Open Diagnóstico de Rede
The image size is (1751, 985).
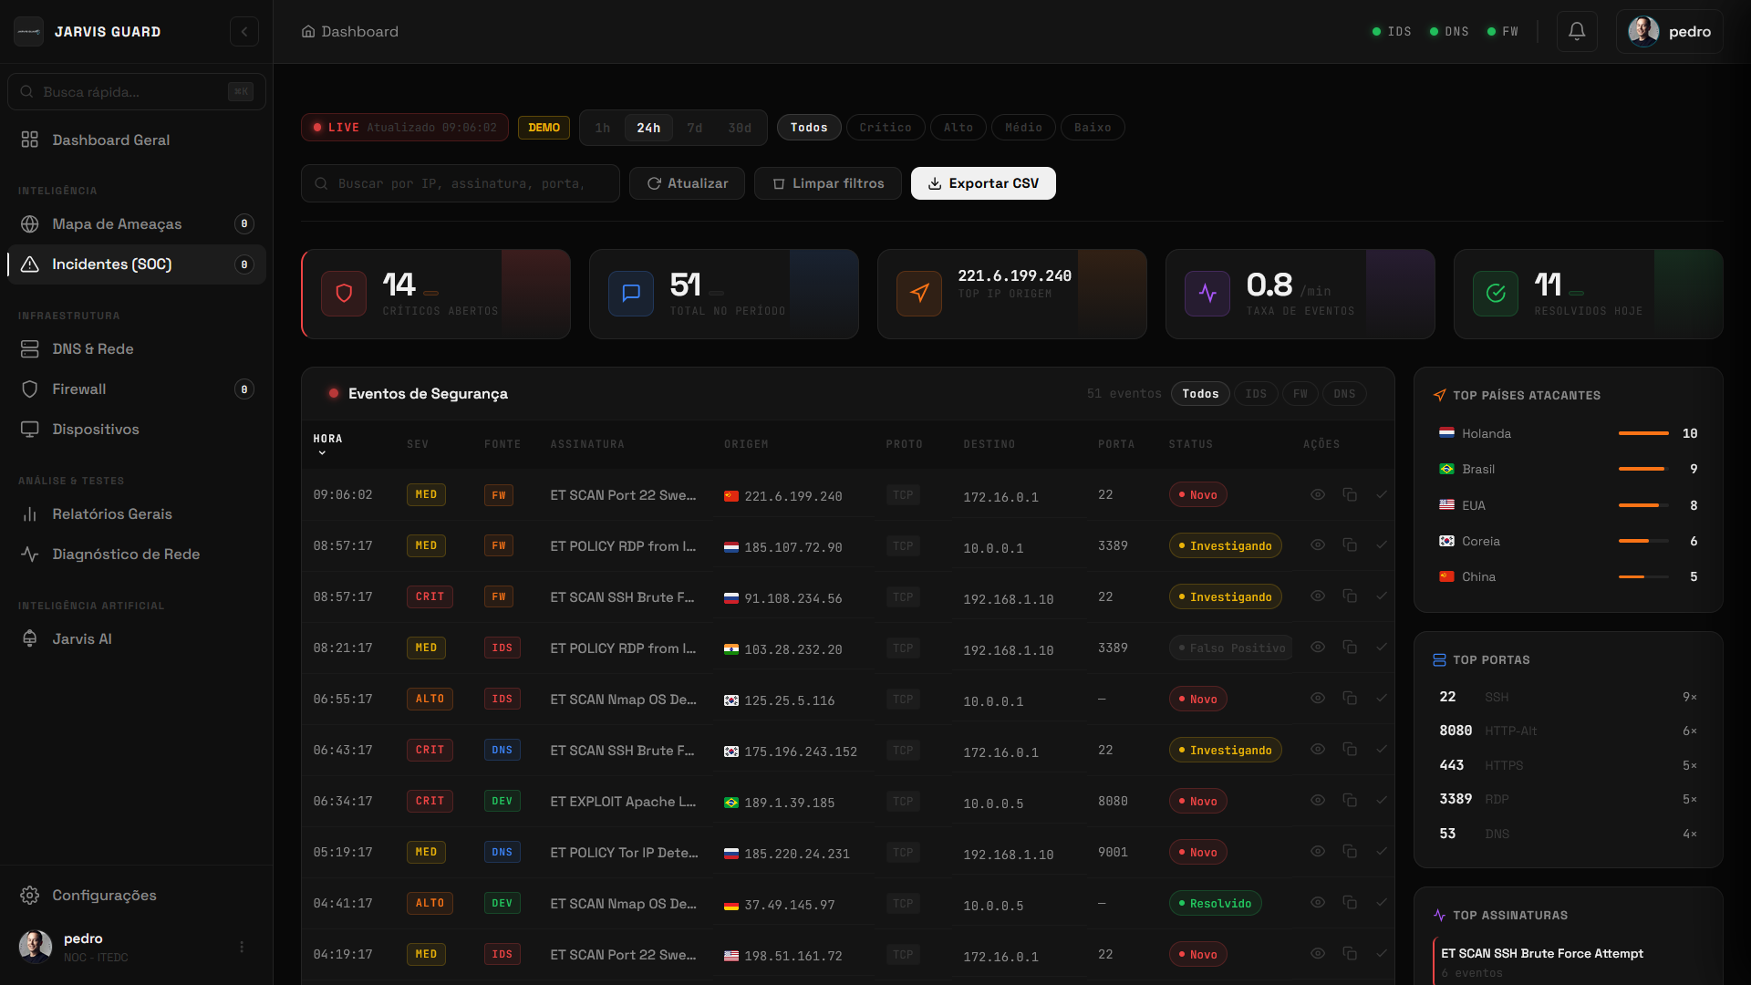click(126, 555)
